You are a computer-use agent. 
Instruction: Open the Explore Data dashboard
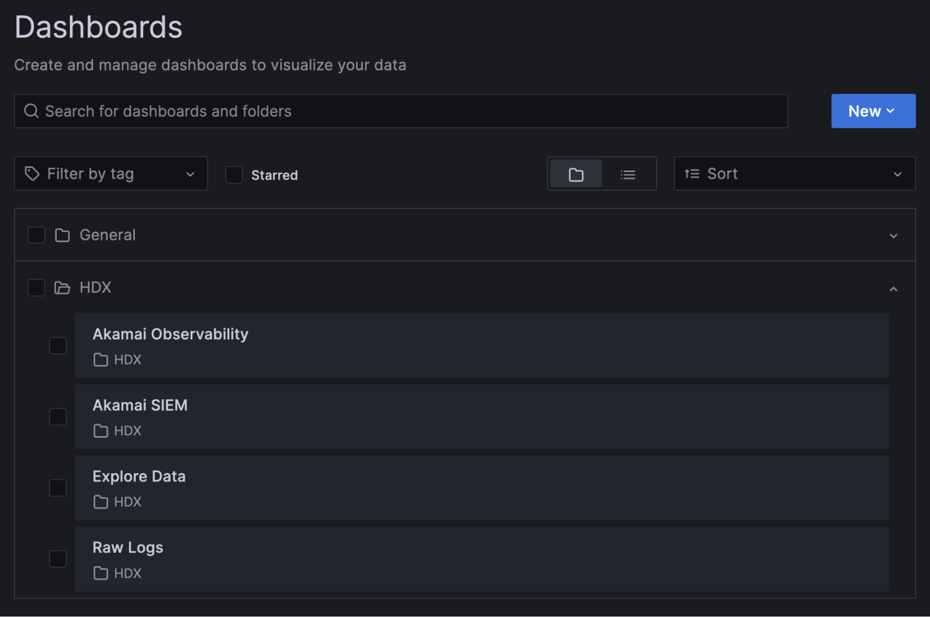139,477
